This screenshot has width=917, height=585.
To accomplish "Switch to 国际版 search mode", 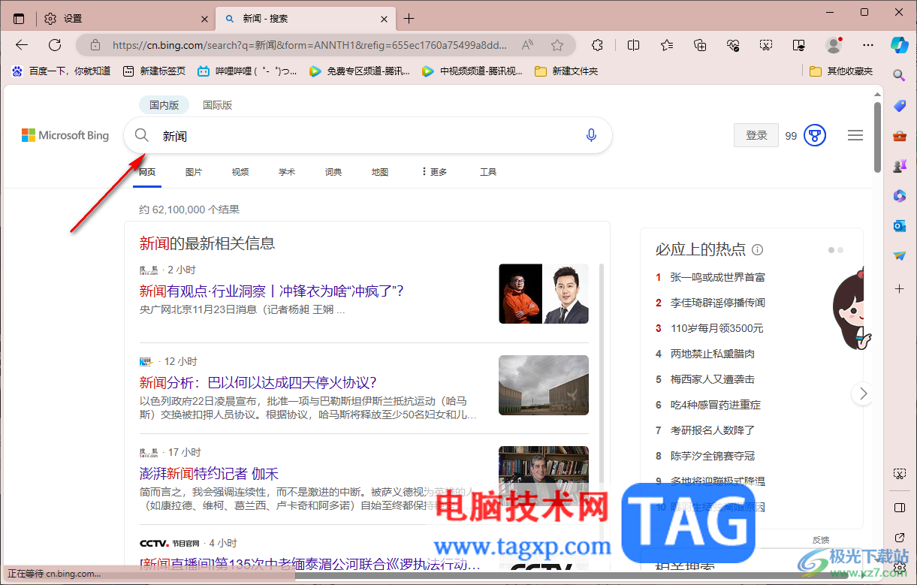I will click(218, 105).
